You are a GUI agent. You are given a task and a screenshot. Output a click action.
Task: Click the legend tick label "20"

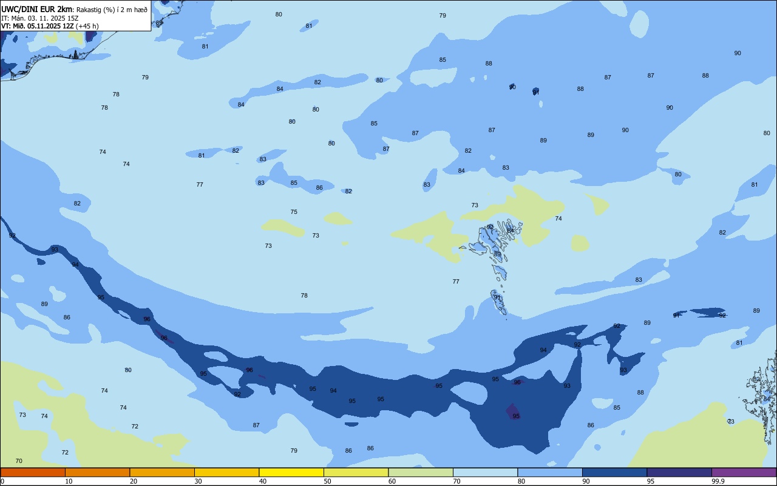(x=133, y=481)
